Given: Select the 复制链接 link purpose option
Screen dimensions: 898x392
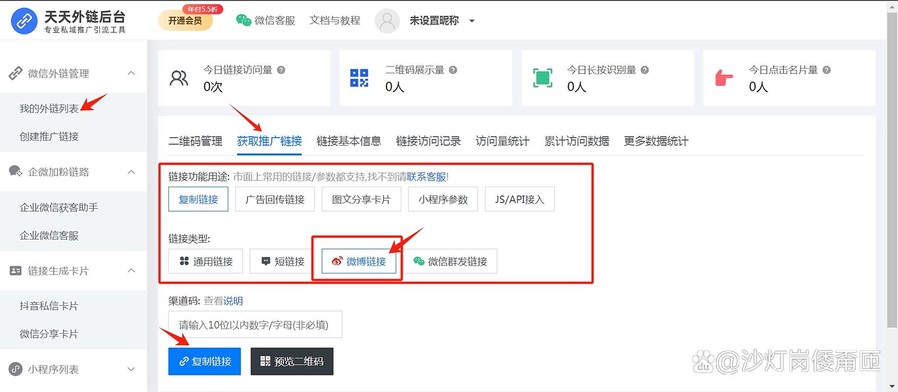Looking at the screenshot, I should 198,199.
